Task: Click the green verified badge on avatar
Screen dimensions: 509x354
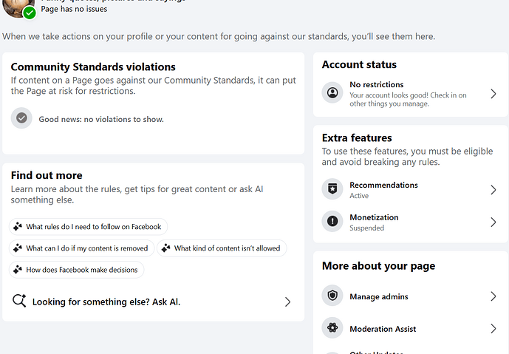Action: pyautogui.click(x=30, y=13)
